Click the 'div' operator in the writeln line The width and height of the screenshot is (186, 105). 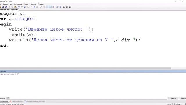pos(126,40)
